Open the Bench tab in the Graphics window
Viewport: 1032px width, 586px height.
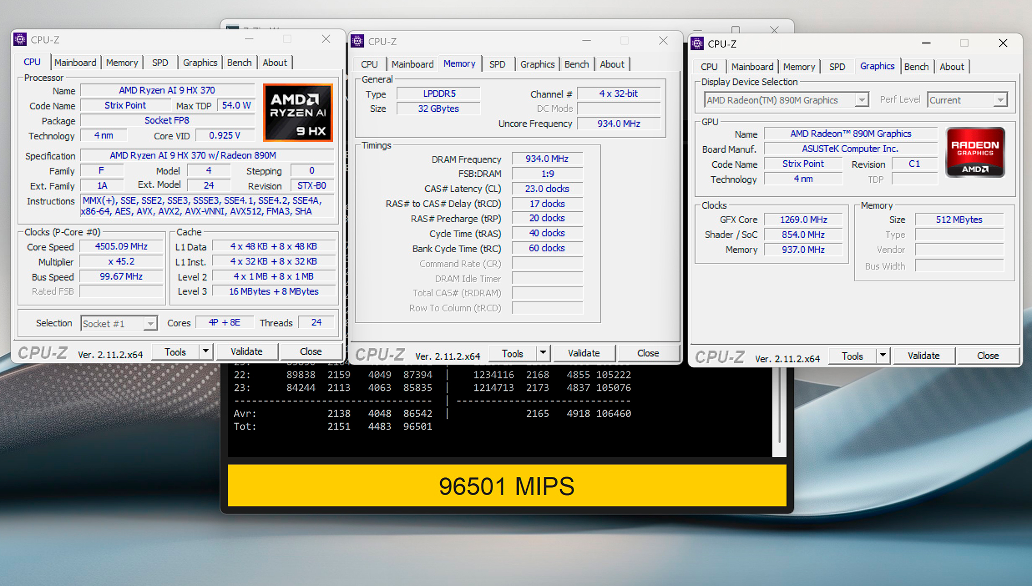(x=916, y=67)
